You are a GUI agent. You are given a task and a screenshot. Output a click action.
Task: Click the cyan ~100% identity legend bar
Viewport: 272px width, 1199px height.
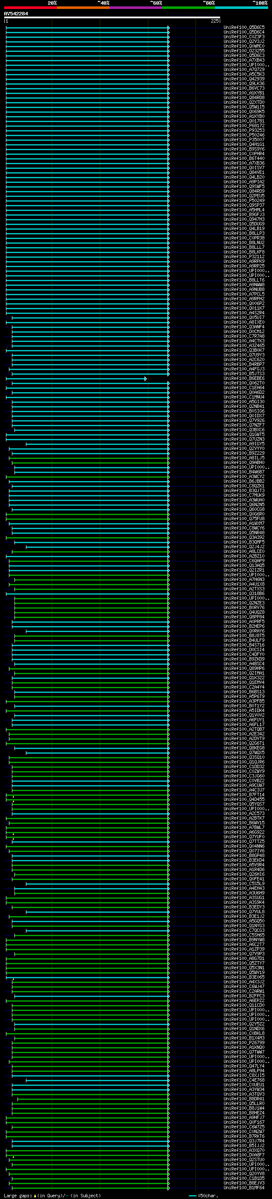(241, 8)
